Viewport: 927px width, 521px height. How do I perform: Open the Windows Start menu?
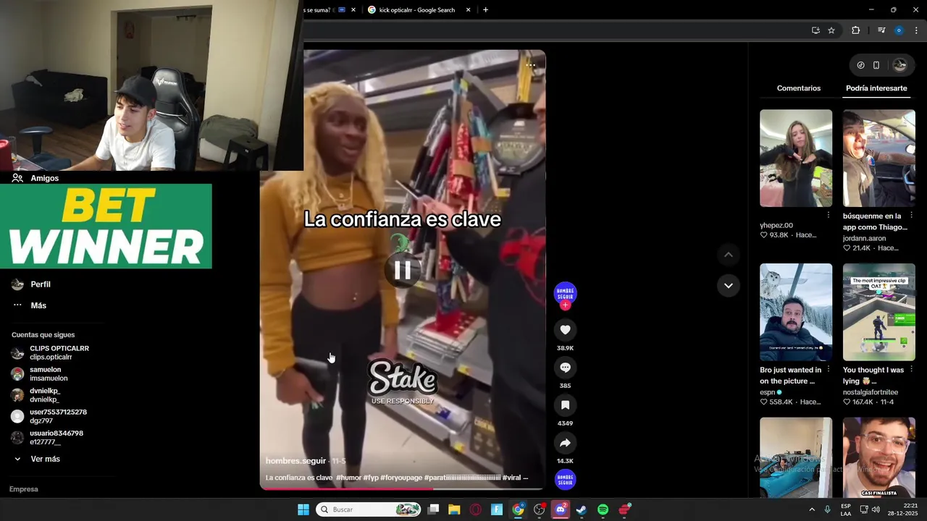(x=303, y=509)
